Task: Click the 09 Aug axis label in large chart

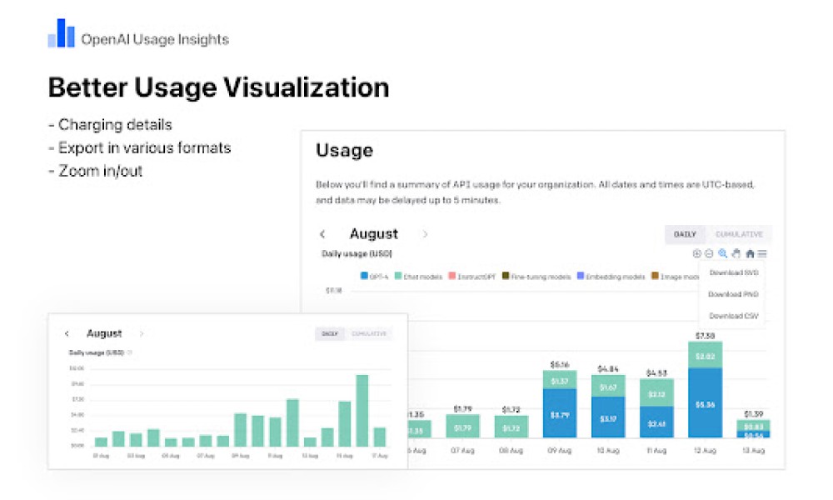Action: tap(560, 451)
